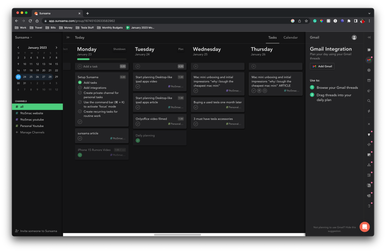The image size is (386, 252).
Task: Mark 'Onlyoffice video filmed' task complete
Action: 138,124
